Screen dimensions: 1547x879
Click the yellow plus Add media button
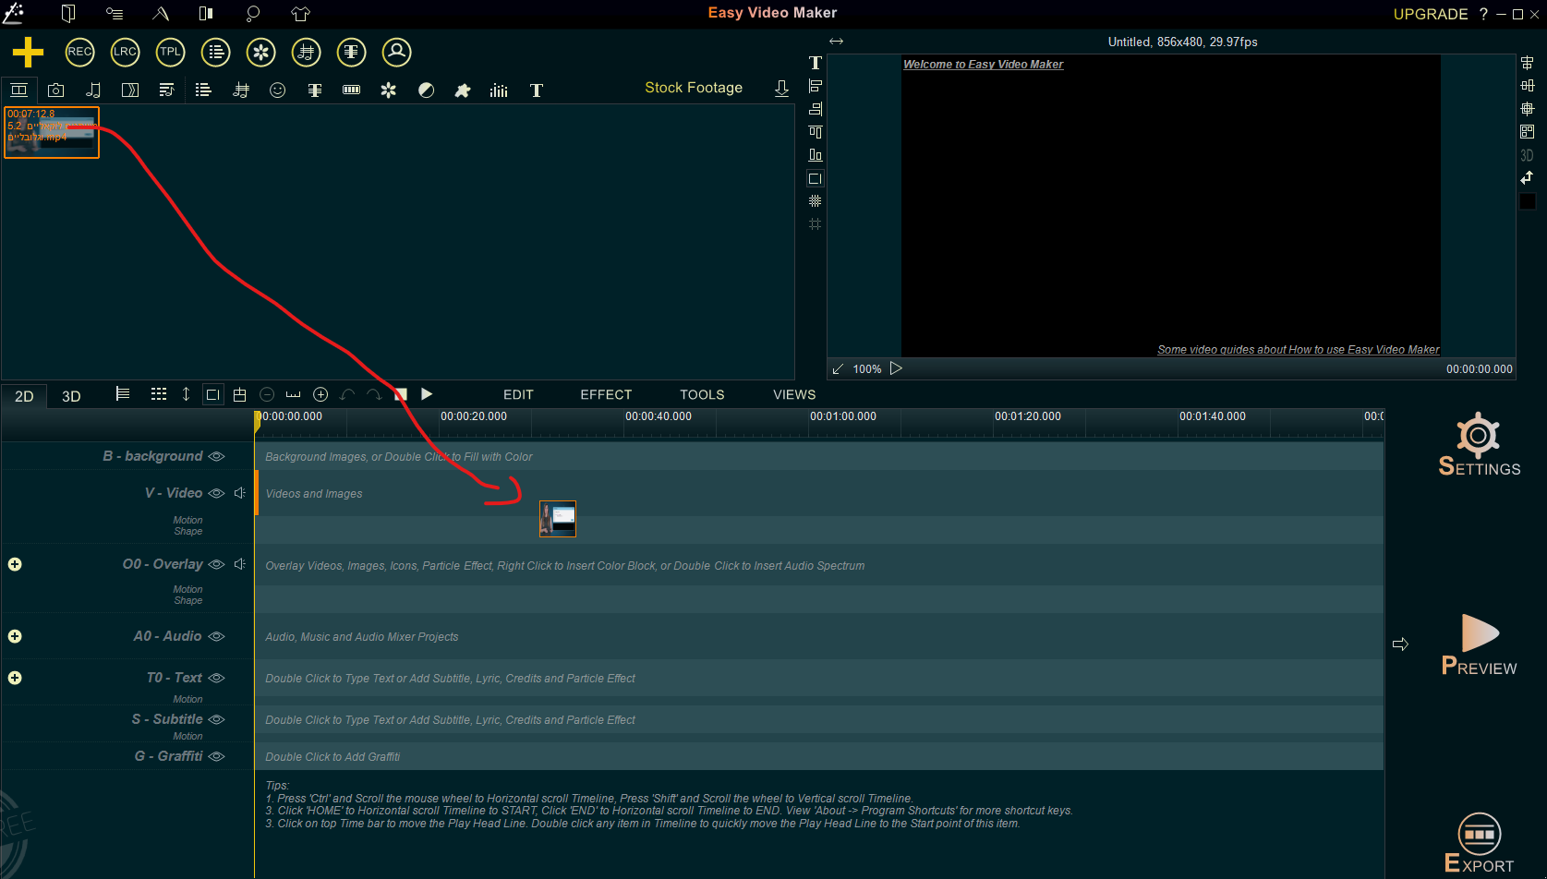[28, 52]
